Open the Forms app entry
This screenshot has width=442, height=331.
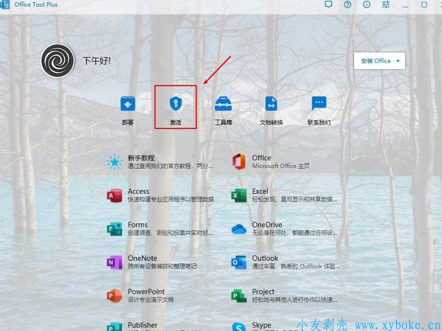(159, 228)
